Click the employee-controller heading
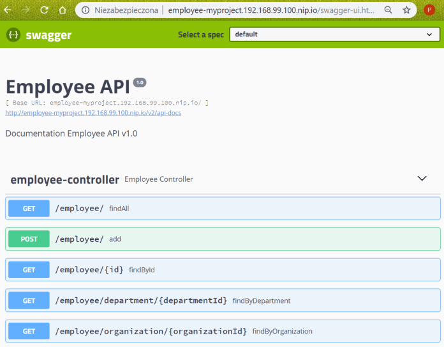The height and width of the screenshot is (347, 444). (64, 179)
